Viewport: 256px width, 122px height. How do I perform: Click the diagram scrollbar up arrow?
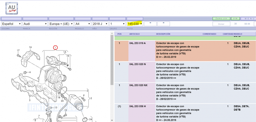[112, 34]
